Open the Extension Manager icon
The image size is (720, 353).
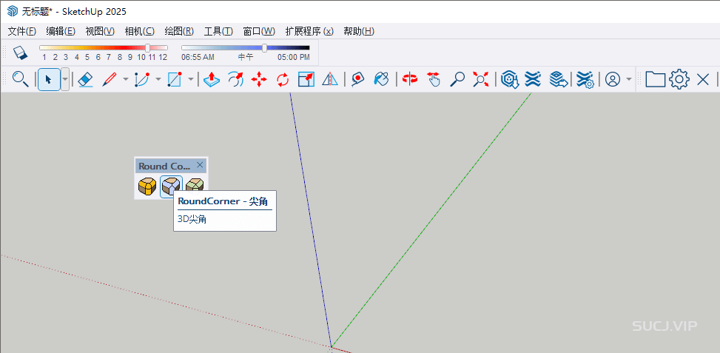pos(585,79)
